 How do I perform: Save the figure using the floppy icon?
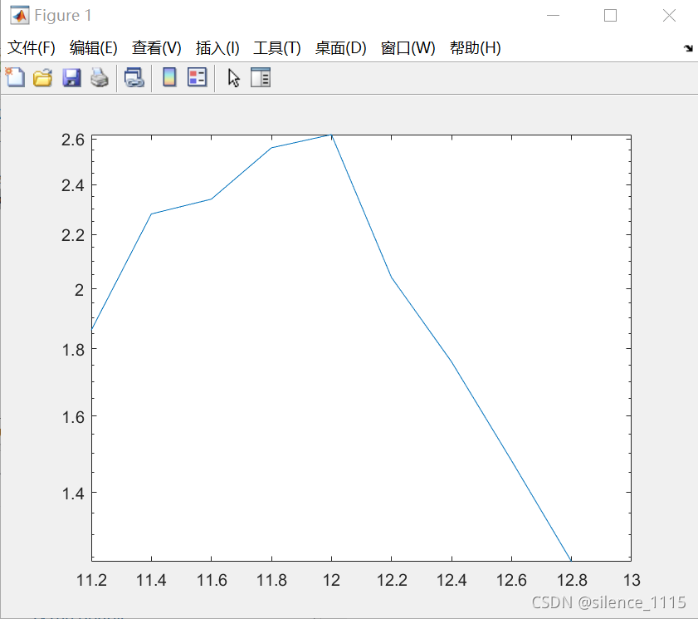click(71, 78)
